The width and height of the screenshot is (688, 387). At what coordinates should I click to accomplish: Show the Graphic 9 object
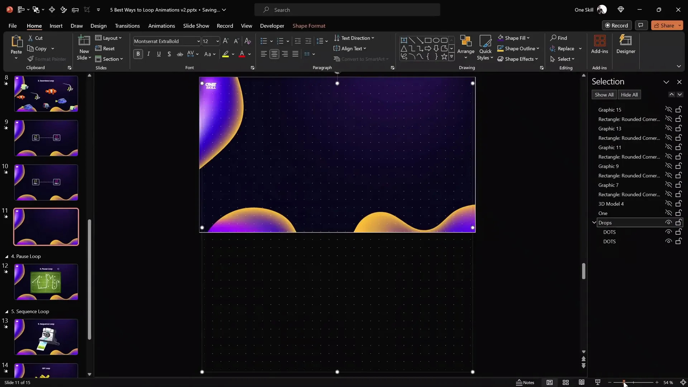click(x=668, y=166)
